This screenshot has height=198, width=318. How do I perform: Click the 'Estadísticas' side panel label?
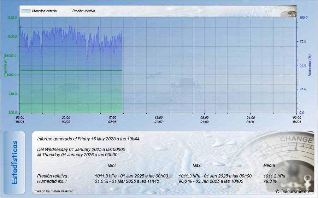pyautogui.click(x=14, y=163)
